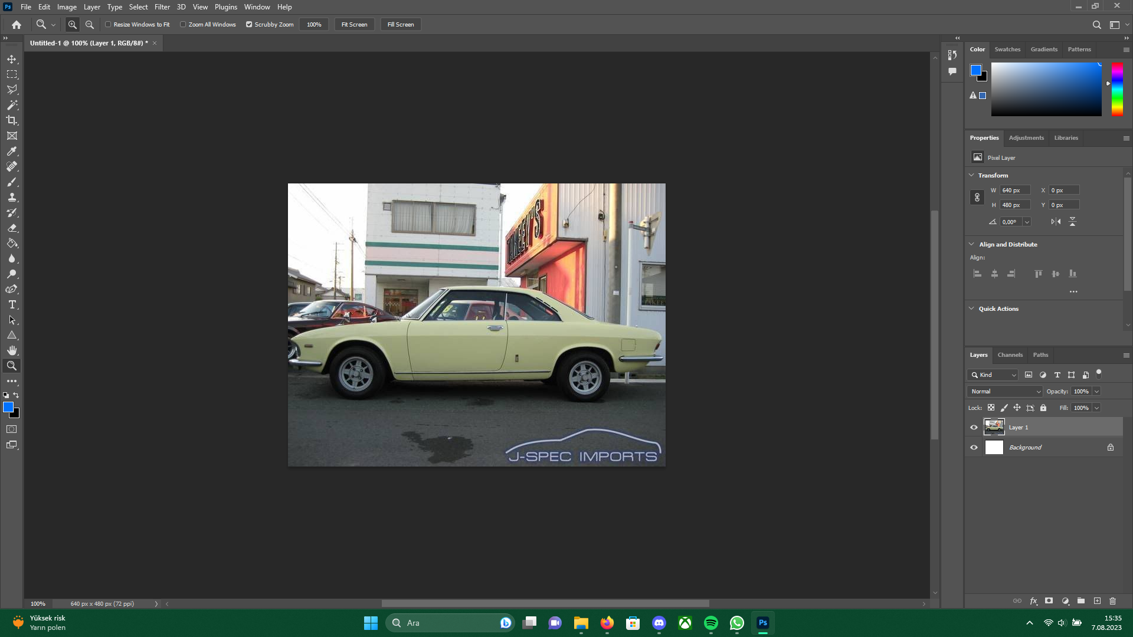Click the Fill Screen button
This screenshot has height=637, width=1133.
tap(400, 24)
